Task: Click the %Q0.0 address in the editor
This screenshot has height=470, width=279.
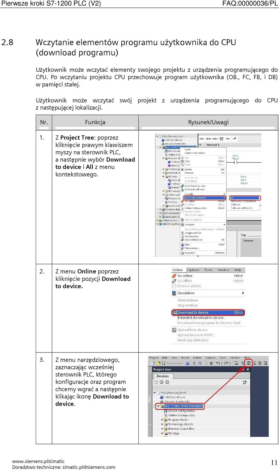Action: point(244,183)
